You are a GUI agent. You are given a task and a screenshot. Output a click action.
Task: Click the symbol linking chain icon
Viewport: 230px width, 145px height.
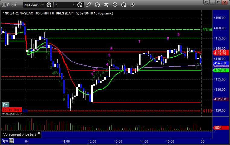pos(132,5)
